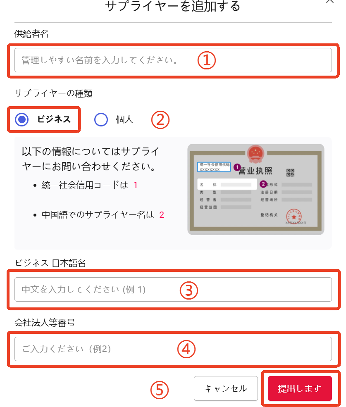Click the business license sample image

pyautogui.click(x=255, y=190)
